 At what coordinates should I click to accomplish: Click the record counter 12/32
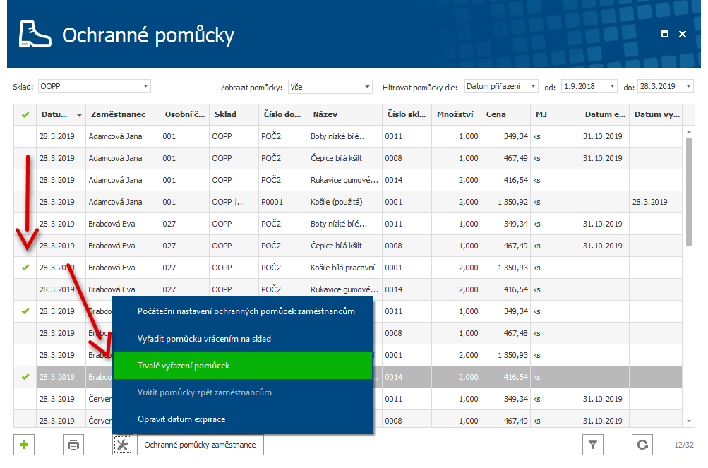point(683,445)
